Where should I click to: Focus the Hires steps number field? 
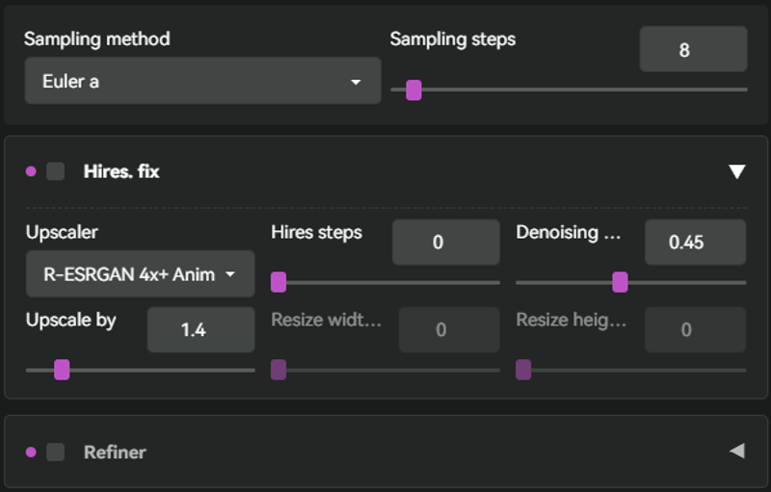point(446,242)
